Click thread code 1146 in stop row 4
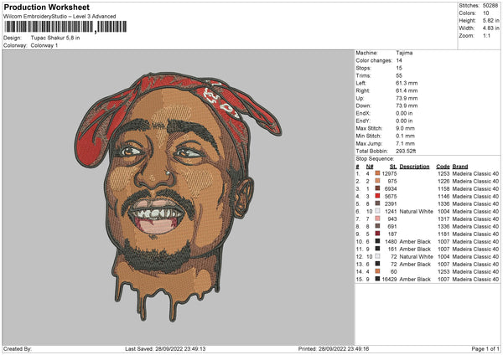503x355 pixels. 443,196
